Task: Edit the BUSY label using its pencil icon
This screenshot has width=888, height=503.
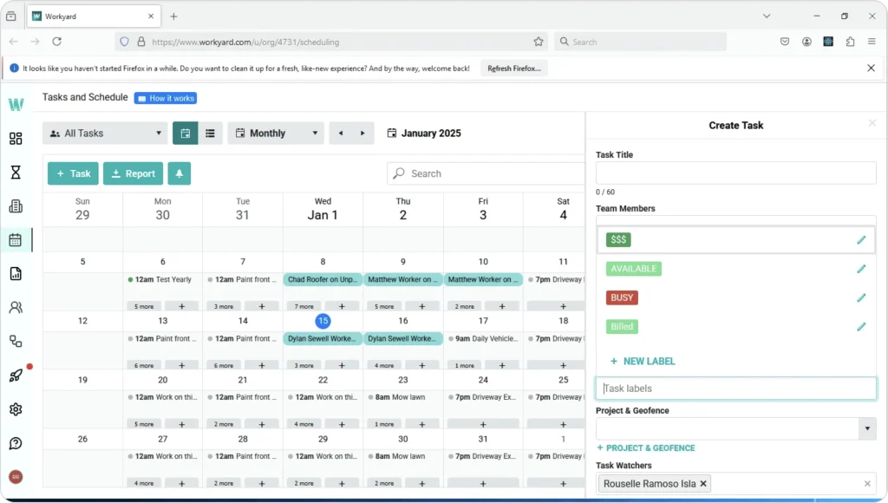Action: (861, 297)
